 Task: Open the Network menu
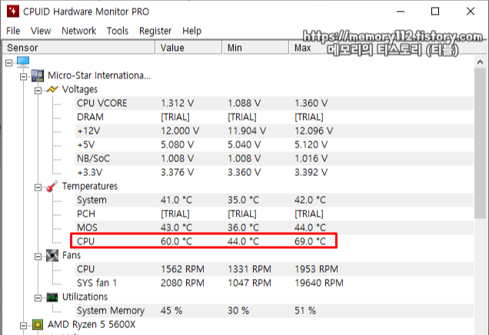pos(79,31)
